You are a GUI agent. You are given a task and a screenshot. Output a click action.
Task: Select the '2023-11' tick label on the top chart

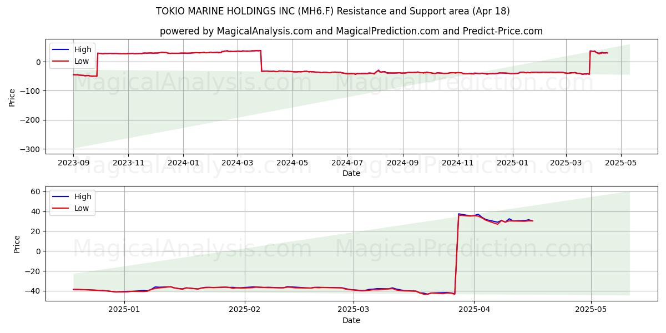[128, 163]
